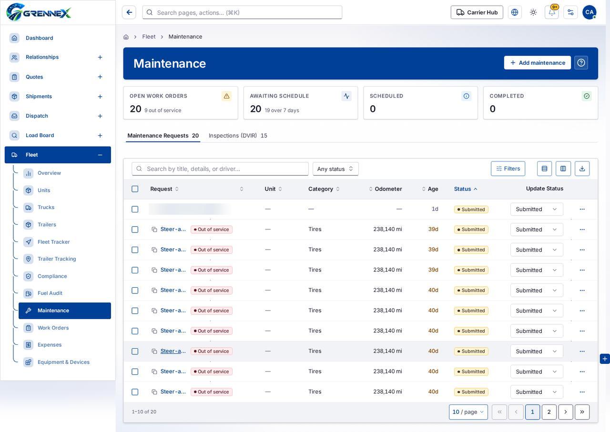Switch to compact row density view icon
This screenshot has width=610, height=432.
(x=544, y=169)
